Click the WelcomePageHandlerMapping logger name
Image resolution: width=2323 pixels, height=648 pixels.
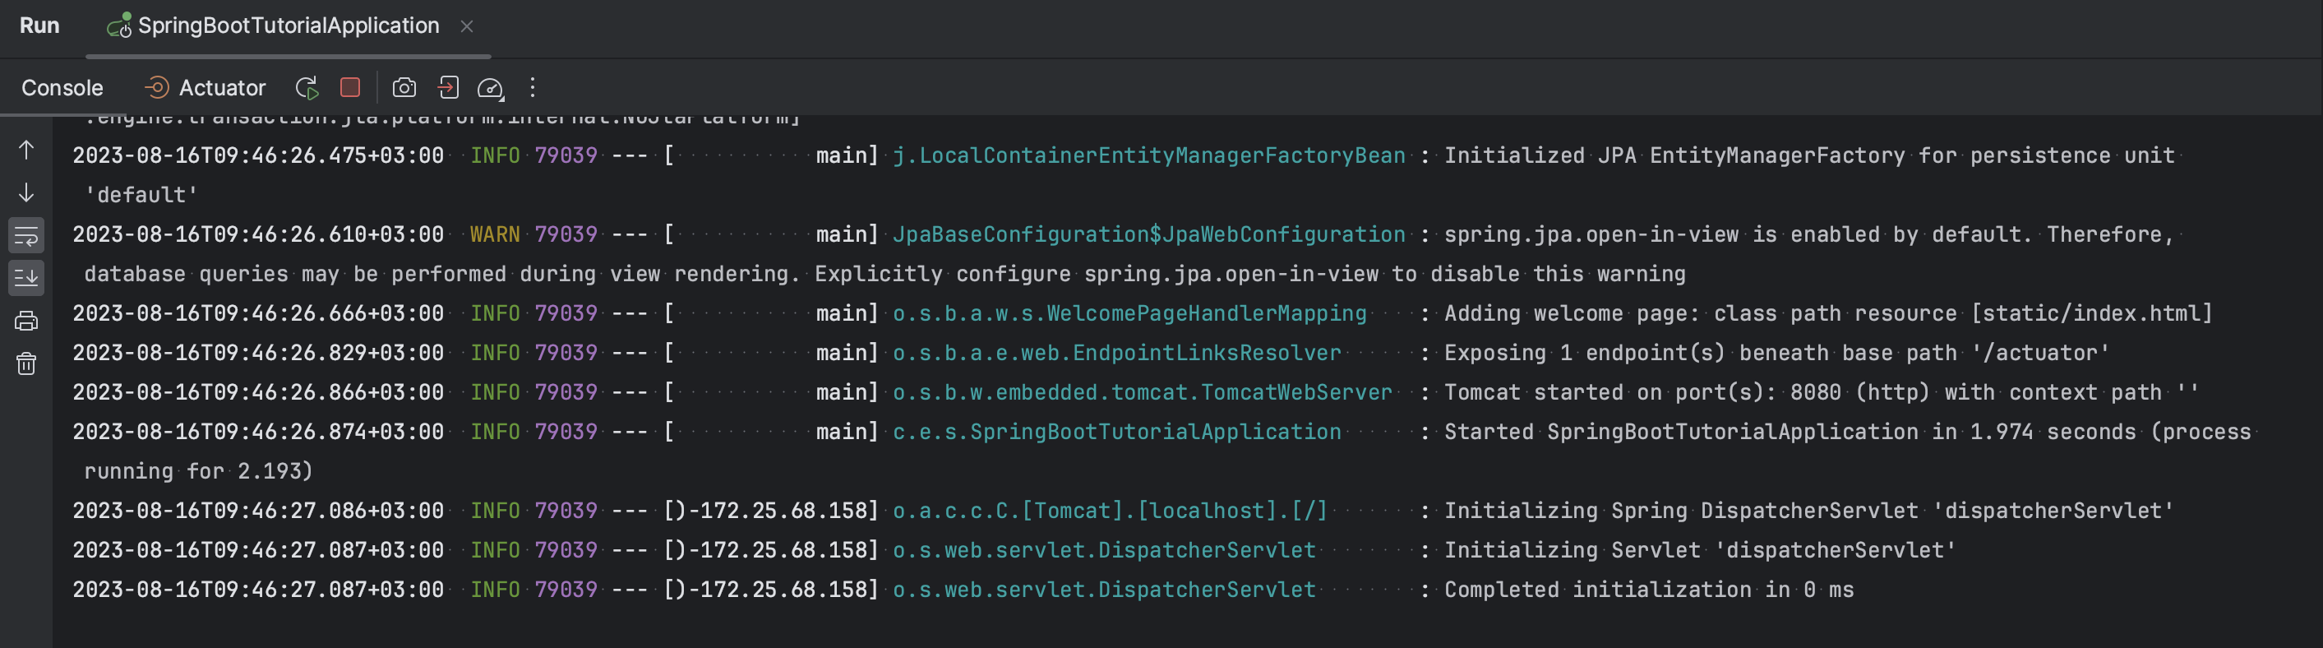point(1129,313)
